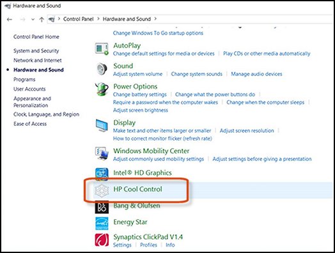This screenshot has width=335, height=253.
Task: Click Change default settings for media or devices
Action: [x=164, y=54]
